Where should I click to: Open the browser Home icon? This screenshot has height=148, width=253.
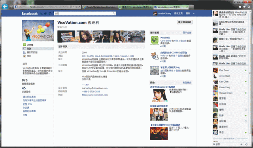(240, 7)
